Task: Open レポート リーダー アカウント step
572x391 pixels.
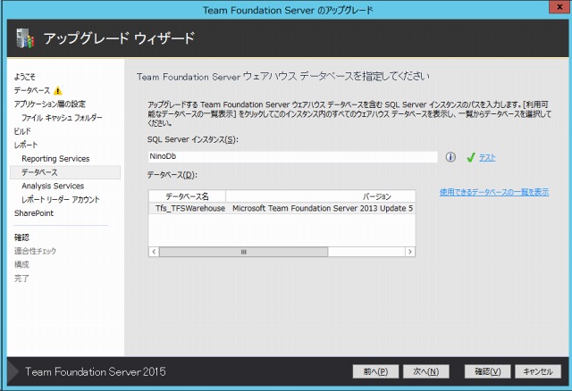Action: pyautogui.click(x=60, y=200)
